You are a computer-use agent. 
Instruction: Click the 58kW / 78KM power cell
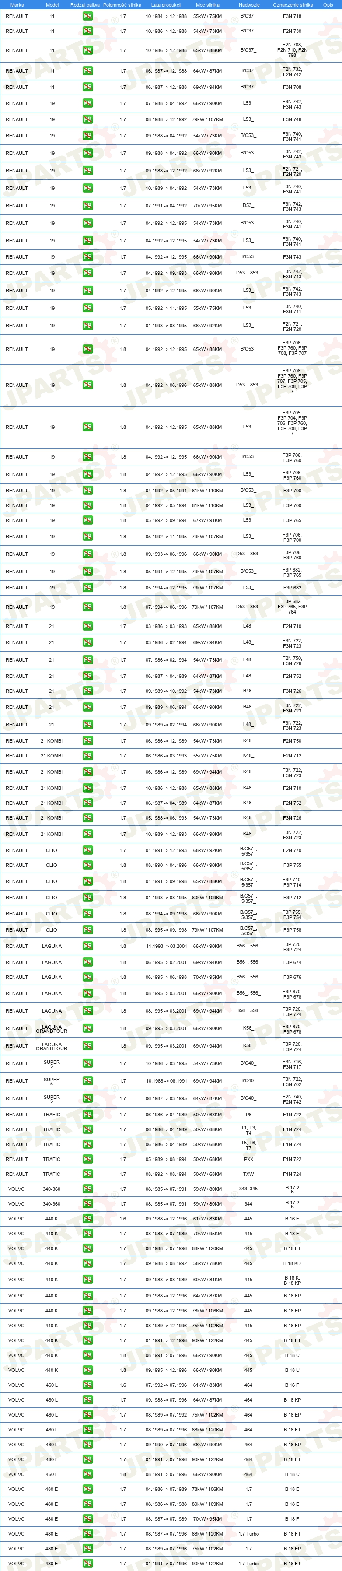click(207, 1264)
